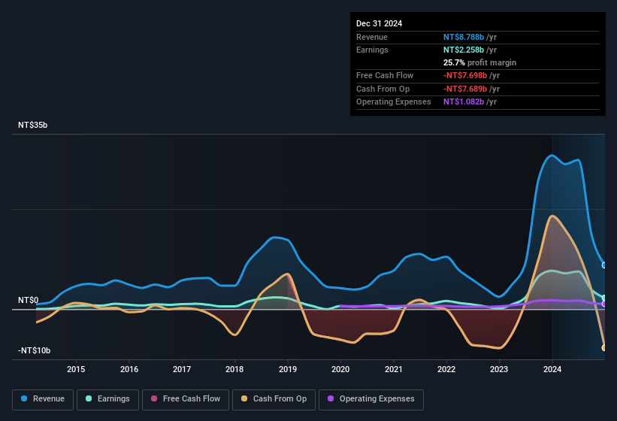Click the 2018 x-axis label
Image resolution: width=617 pixels, height=421 pixels.
[234, 369]
